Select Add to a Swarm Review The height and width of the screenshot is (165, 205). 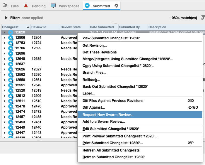tap(140, 122)
